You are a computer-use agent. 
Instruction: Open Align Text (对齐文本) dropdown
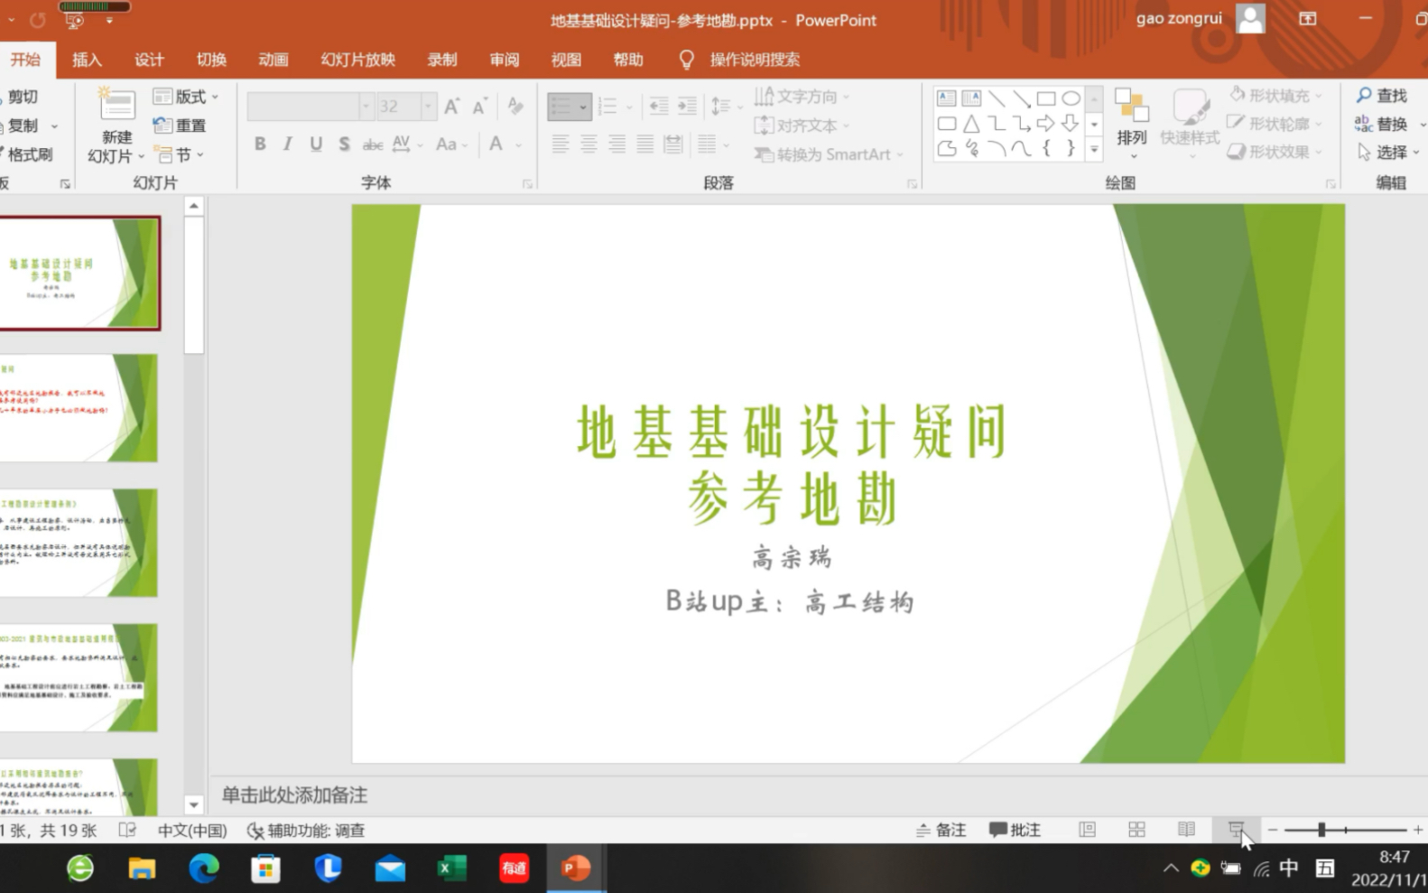tap(802, 126)
